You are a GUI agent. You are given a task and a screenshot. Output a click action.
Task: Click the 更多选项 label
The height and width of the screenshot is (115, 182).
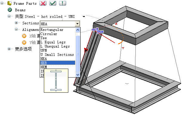(x=23, y=49)
